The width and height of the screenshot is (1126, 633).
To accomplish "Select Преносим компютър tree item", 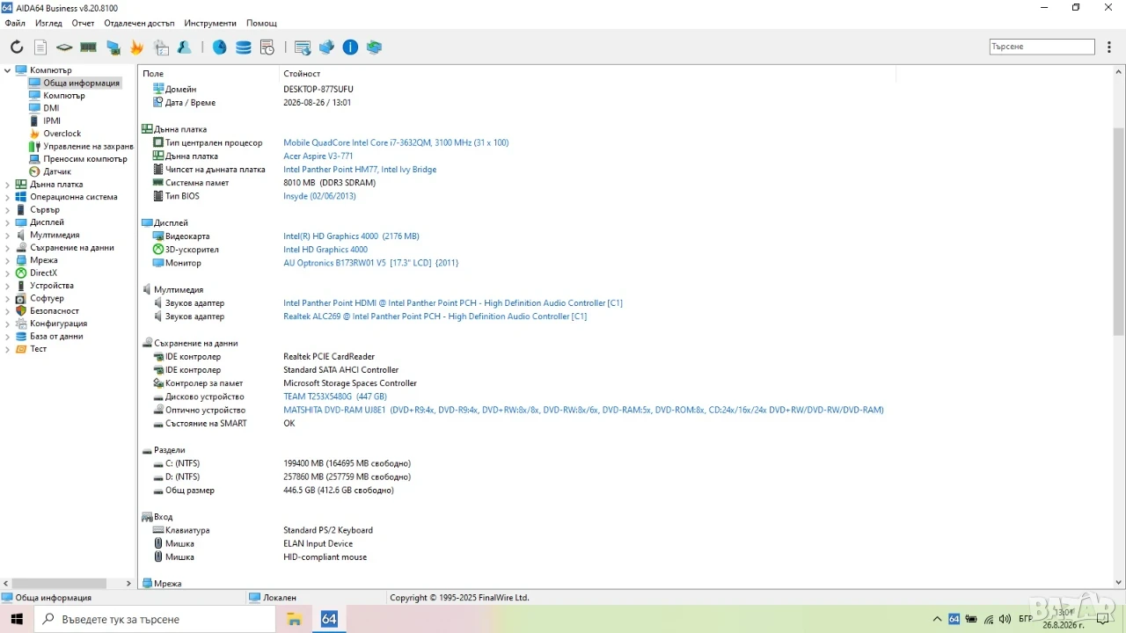I will coord(85,159).
